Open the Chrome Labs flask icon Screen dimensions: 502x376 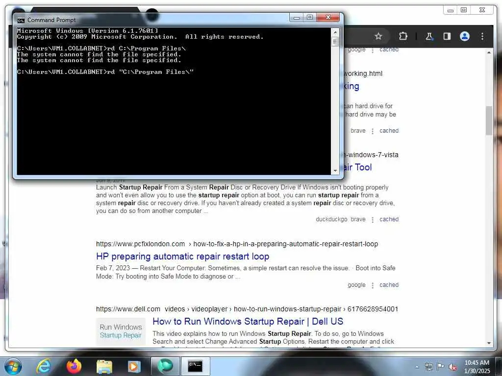tap(429, 36)
